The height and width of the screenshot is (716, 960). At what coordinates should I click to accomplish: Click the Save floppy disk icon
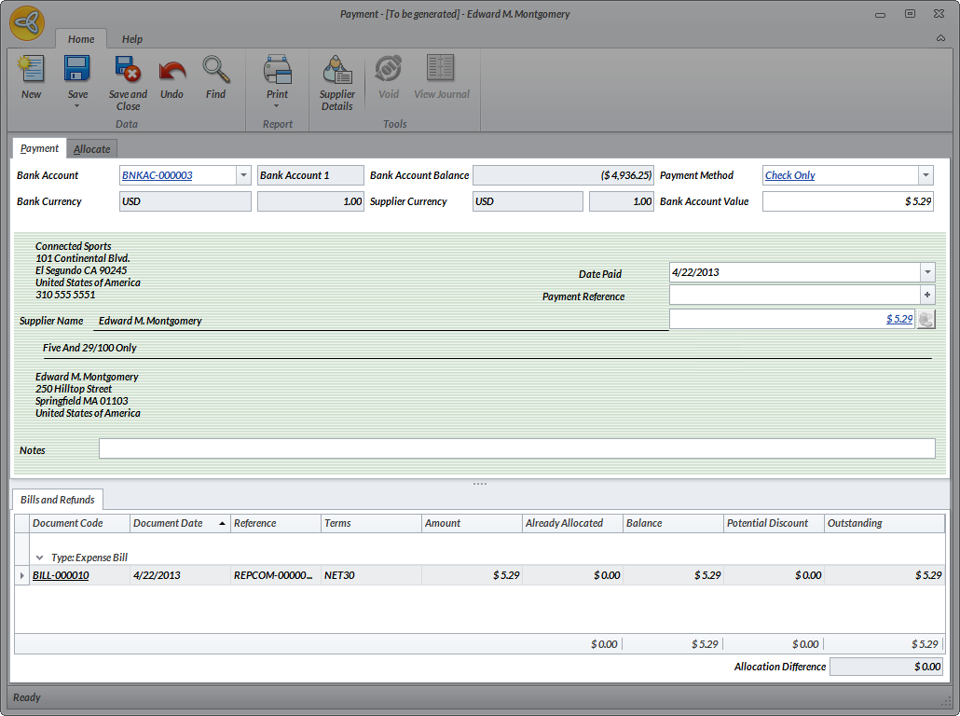point(77,71)
